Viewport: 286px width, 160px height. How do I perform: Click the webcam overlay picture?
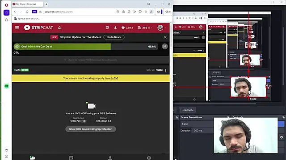[245, 135]
